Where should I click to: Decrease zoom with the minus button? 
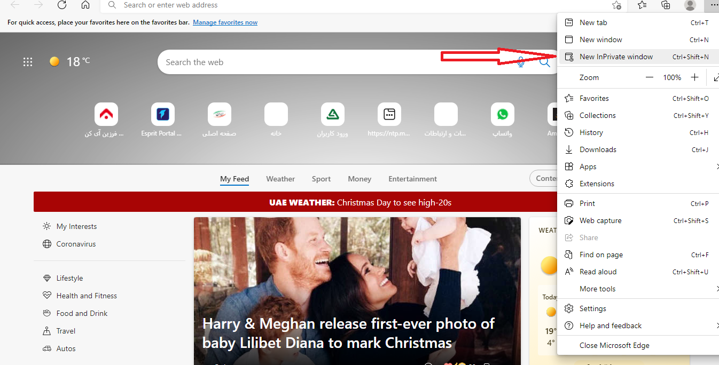(650, 77)
